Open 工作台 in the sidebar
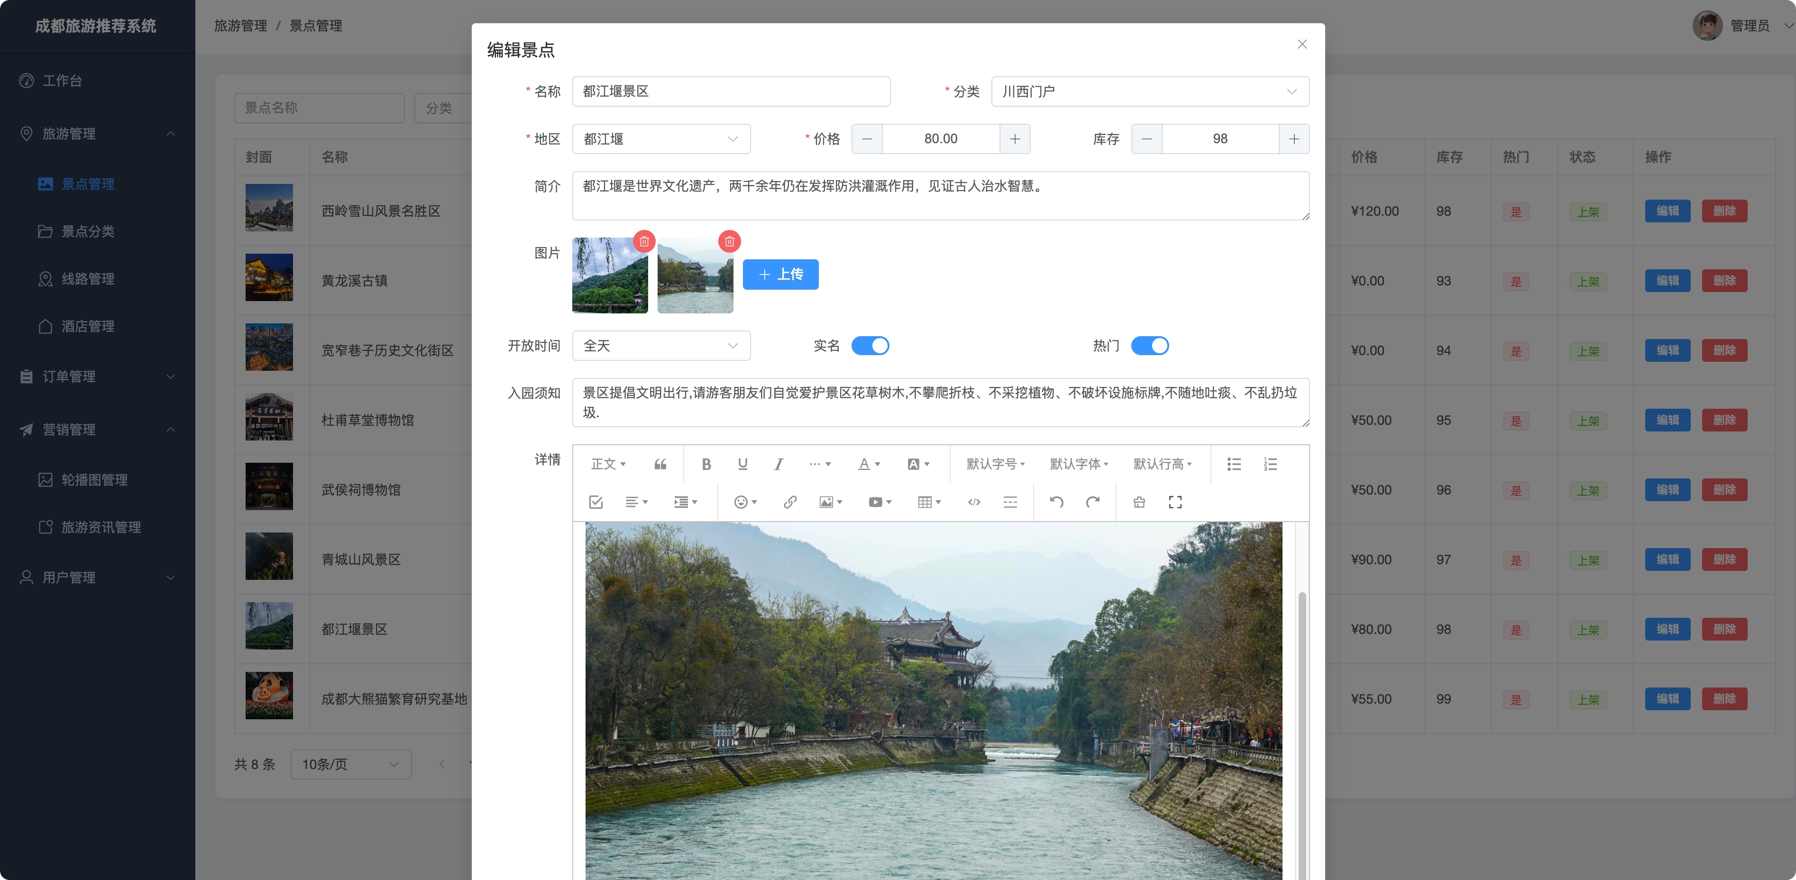 [x=98, y=81]
